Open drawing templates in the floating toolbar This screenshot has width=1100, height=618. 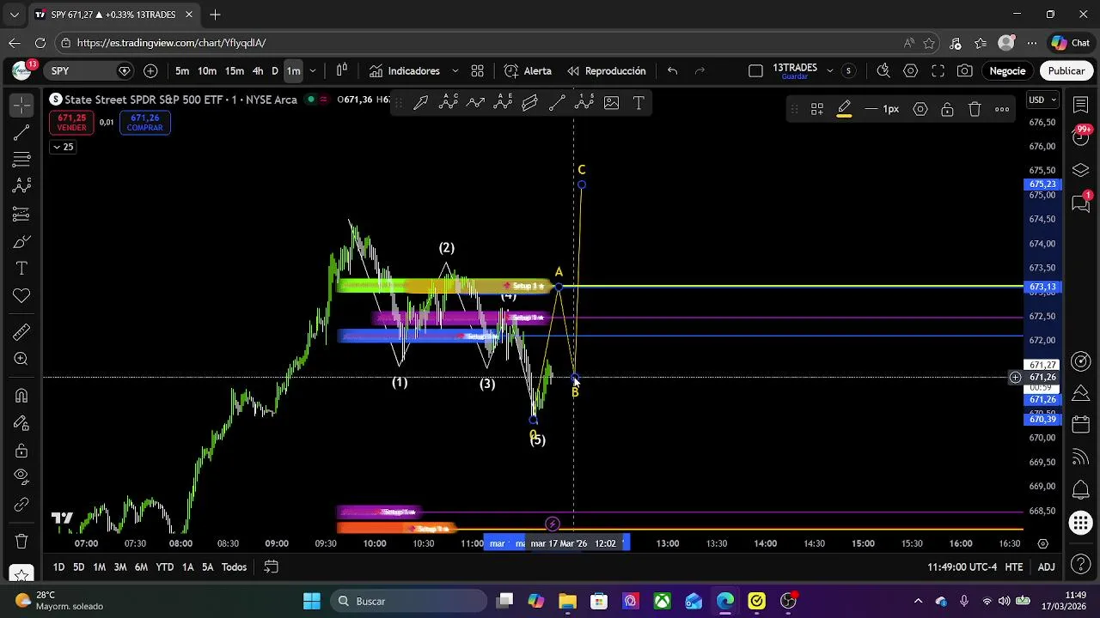817,109
